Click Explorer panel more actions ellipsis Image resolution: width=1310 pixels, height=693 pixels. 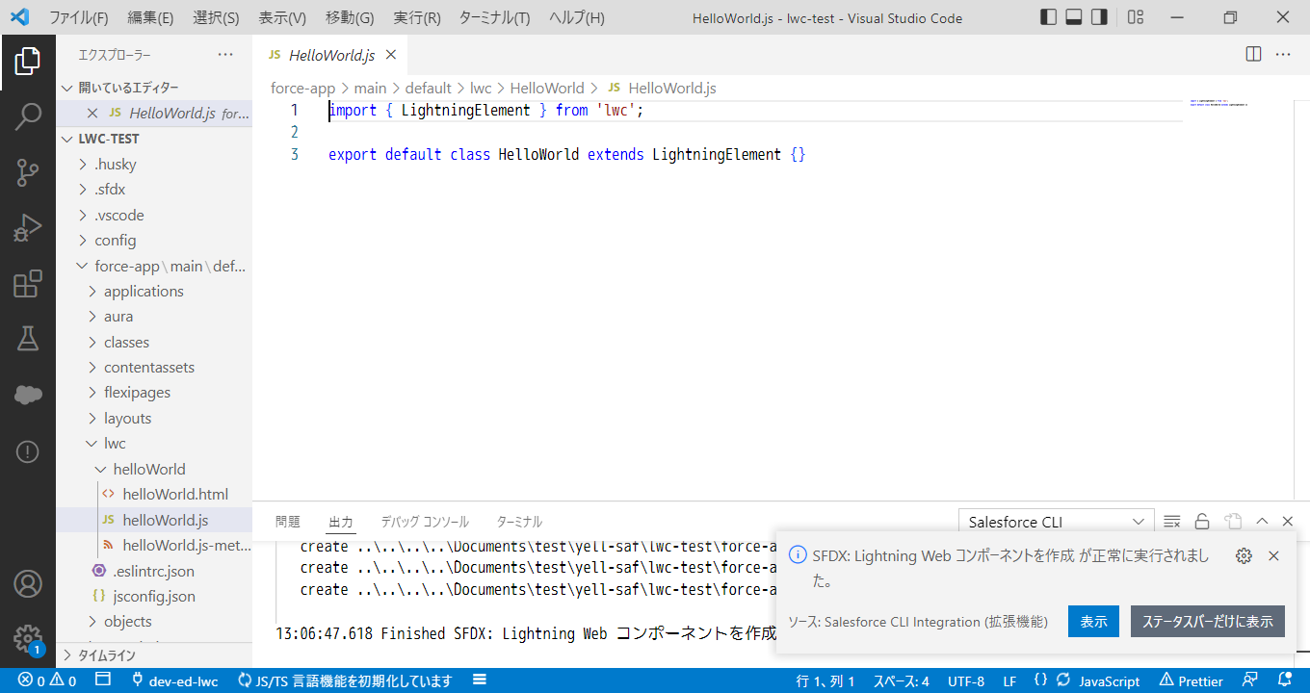[225, 55]
